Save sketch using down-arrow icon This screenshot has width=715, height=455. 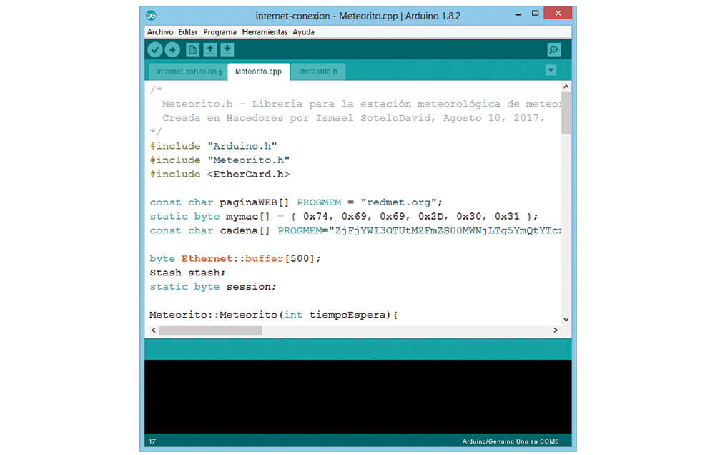point(227,49)
